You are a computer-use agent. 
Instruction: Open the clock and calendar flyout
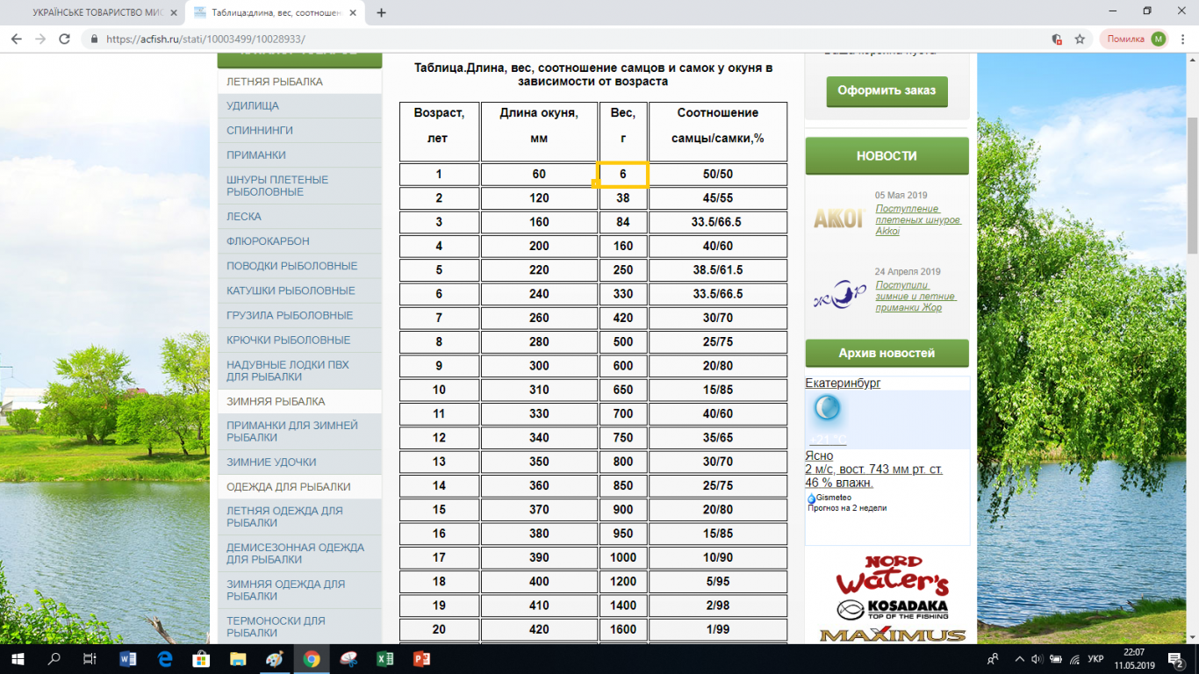click(x=1132, y=658)
